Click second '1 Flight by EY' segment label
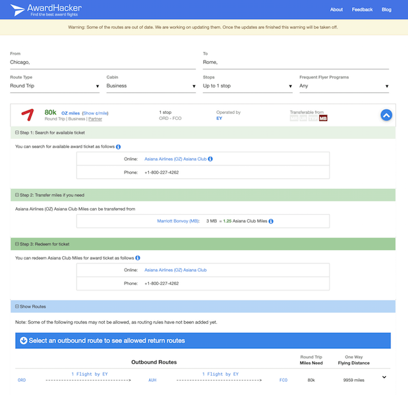This screenshot has height=395, width=408. click(220, 374)
